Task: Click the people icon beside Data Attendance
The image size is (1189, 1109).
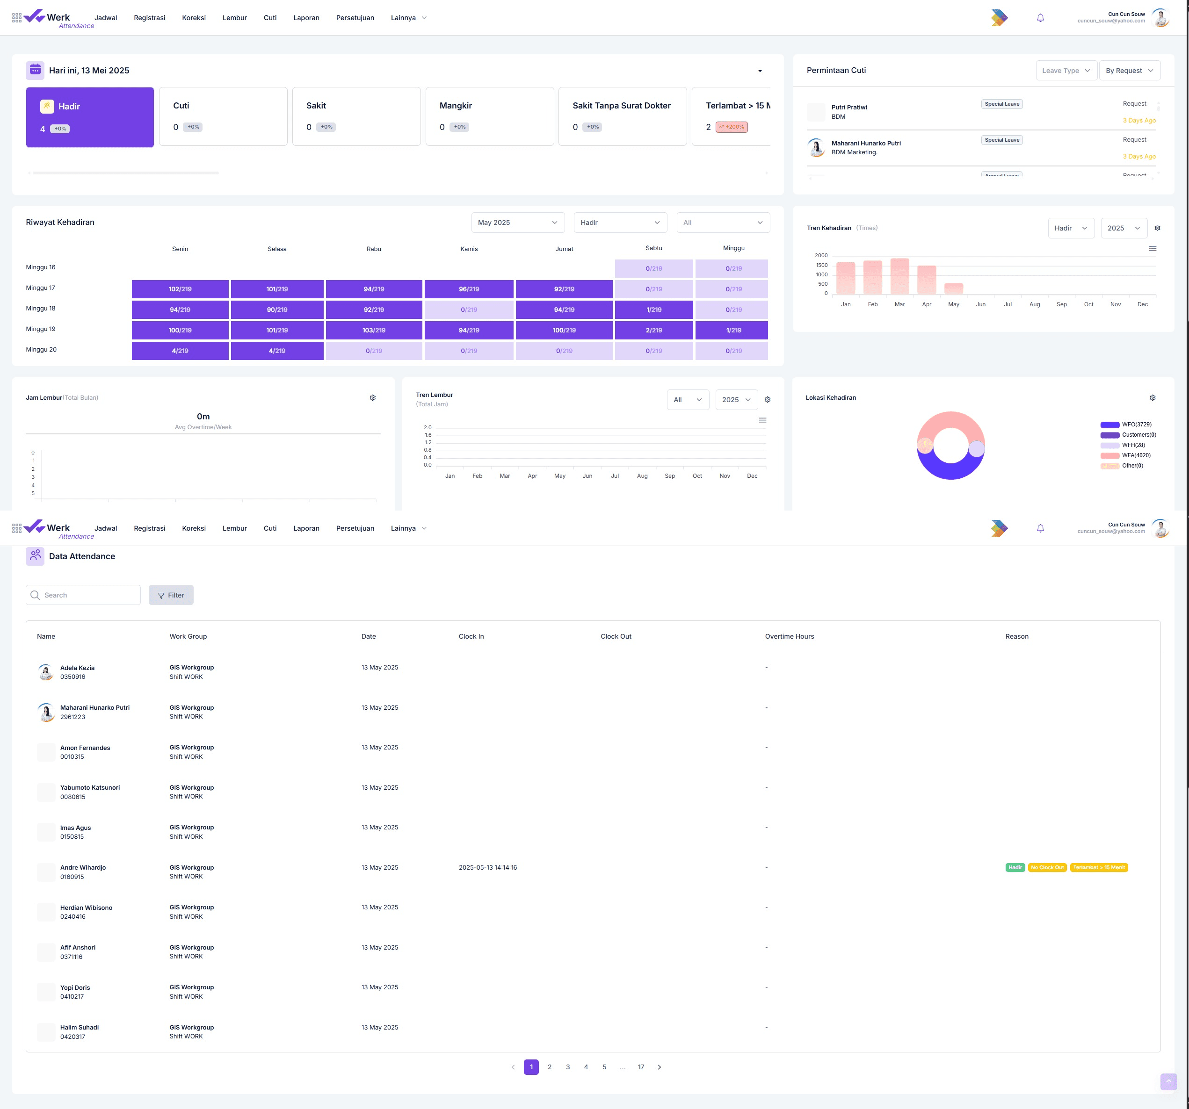Action: [35, 556]
